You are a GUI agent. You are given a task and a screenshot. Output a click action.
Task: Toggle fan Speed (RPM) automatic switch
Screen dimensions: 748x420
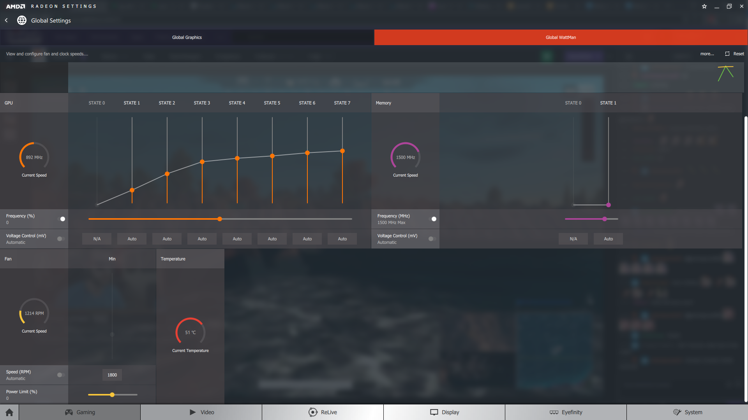pos(61,375)
